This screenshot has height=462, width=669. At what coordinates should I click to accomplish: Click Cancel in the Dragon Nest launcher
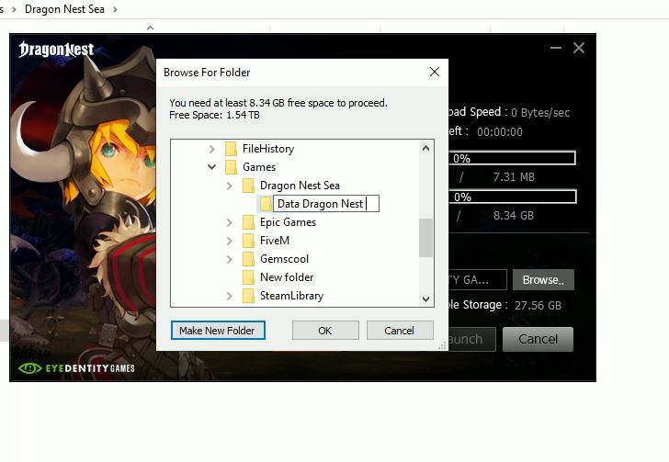point(538,339)
